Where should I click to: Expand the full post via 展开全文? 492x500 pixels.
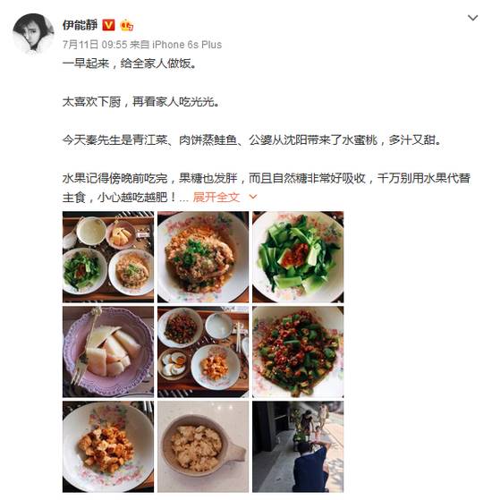click(216, 197)
